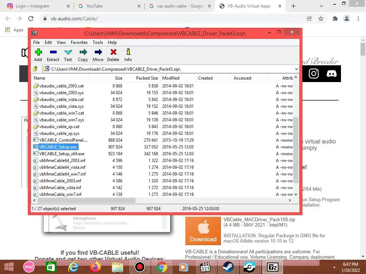Open Apps shortcut in bookmarks bar

(14, 30)
